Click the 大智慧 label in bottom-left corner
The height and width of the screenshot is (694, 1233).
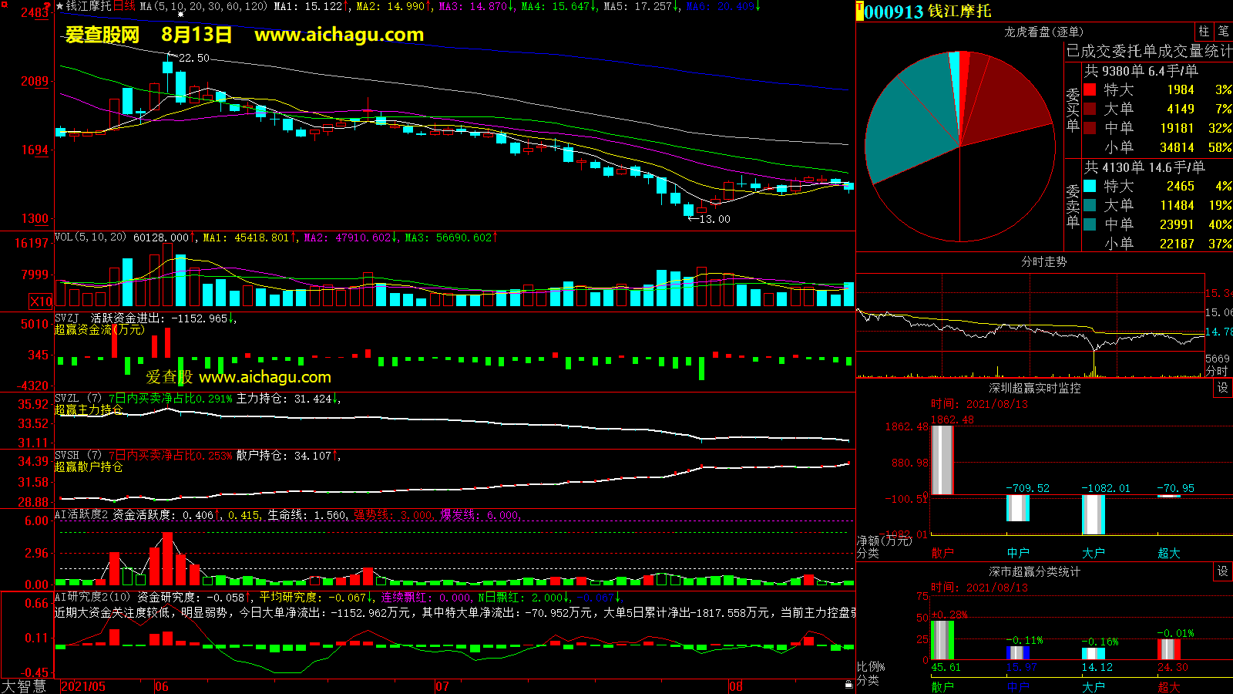(x=23, y=686)
